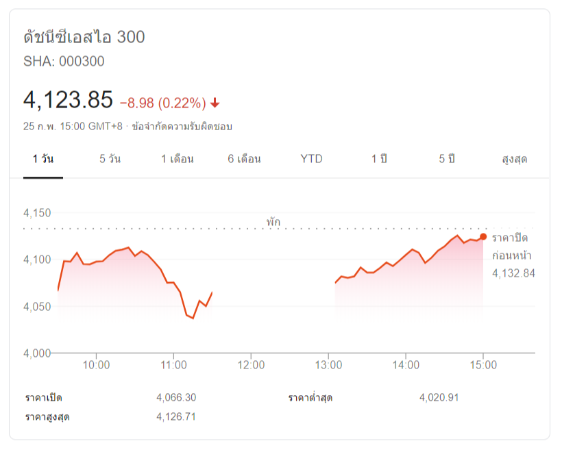The width and height of the screenshot is (562, 452).
Task: Choose the สูงสุด tab
Action: (x=514, y=159)
